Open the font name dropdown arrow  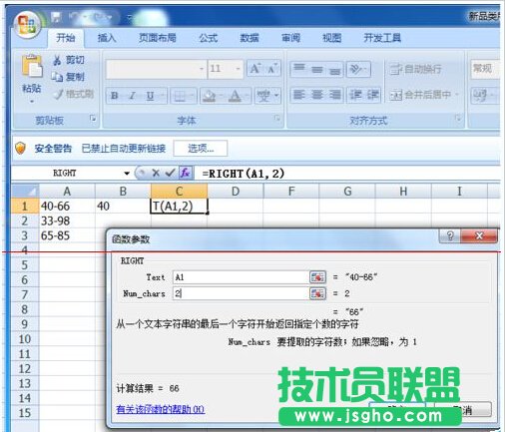pos(202,69)
